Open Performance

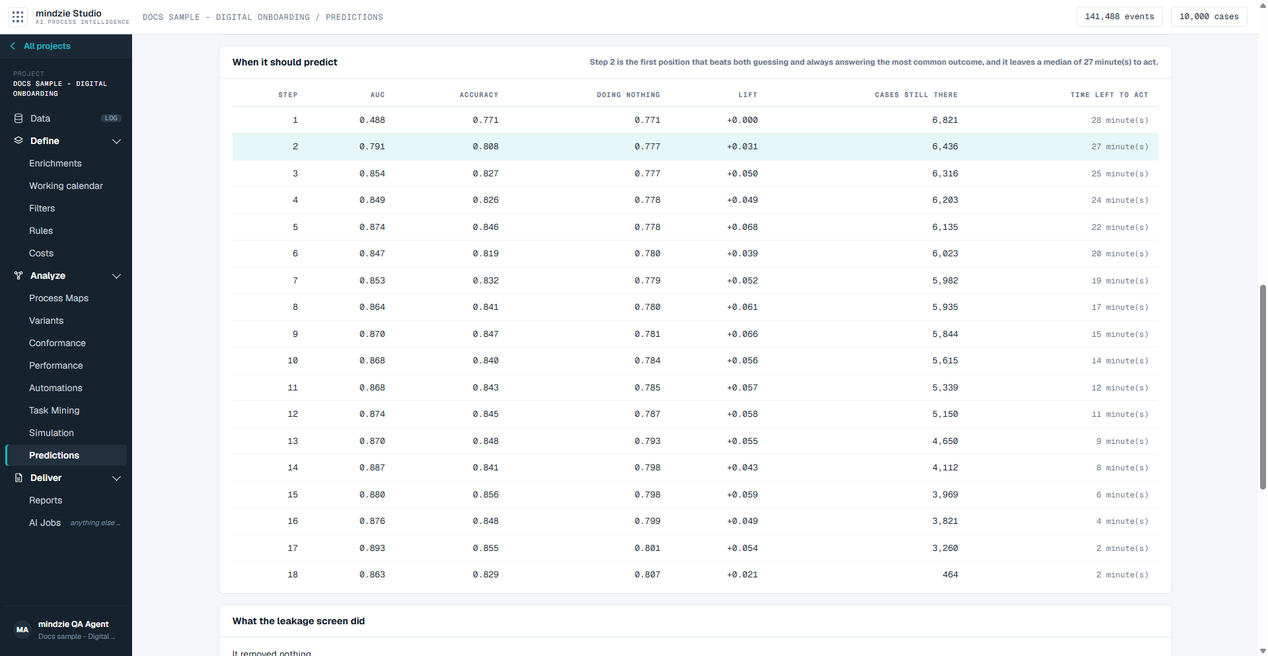tap(56, 365)
